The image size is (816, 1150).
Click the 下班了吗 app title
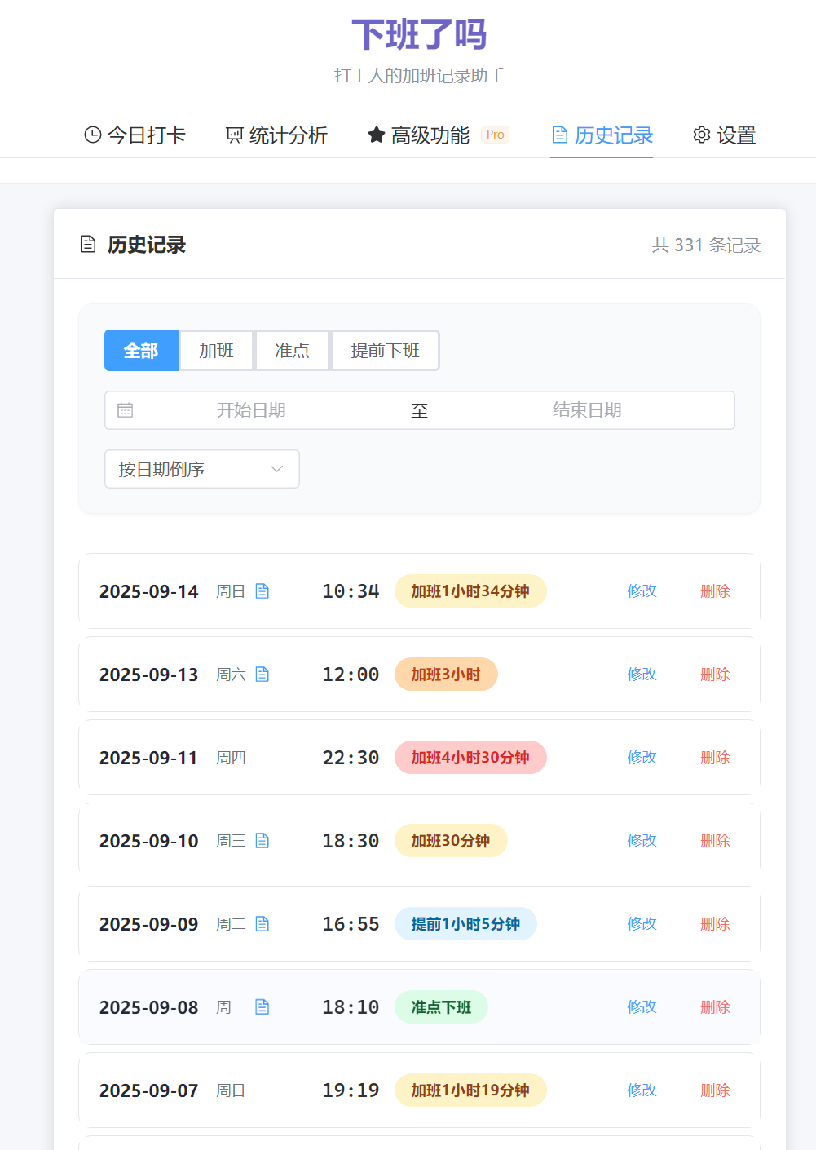[419, 35]
